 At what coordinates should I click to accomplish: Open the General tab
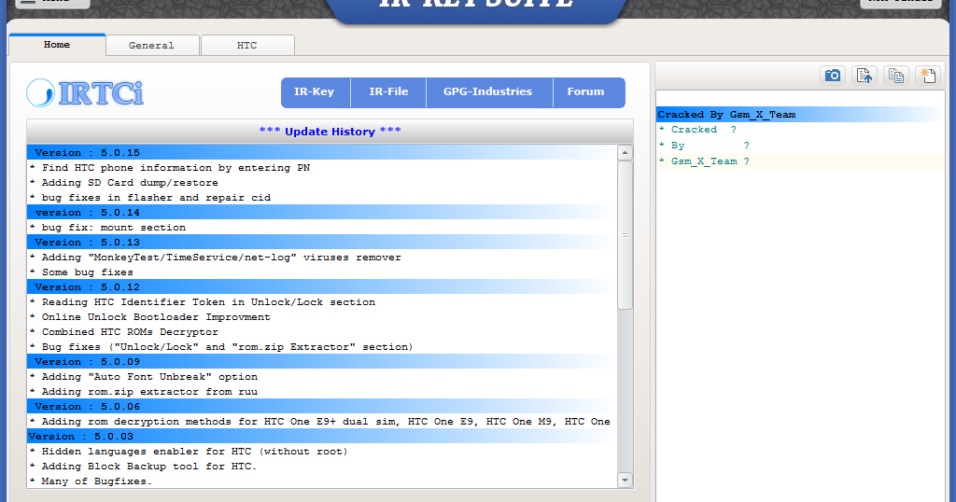pyautogui.click(x=152, y=45)
